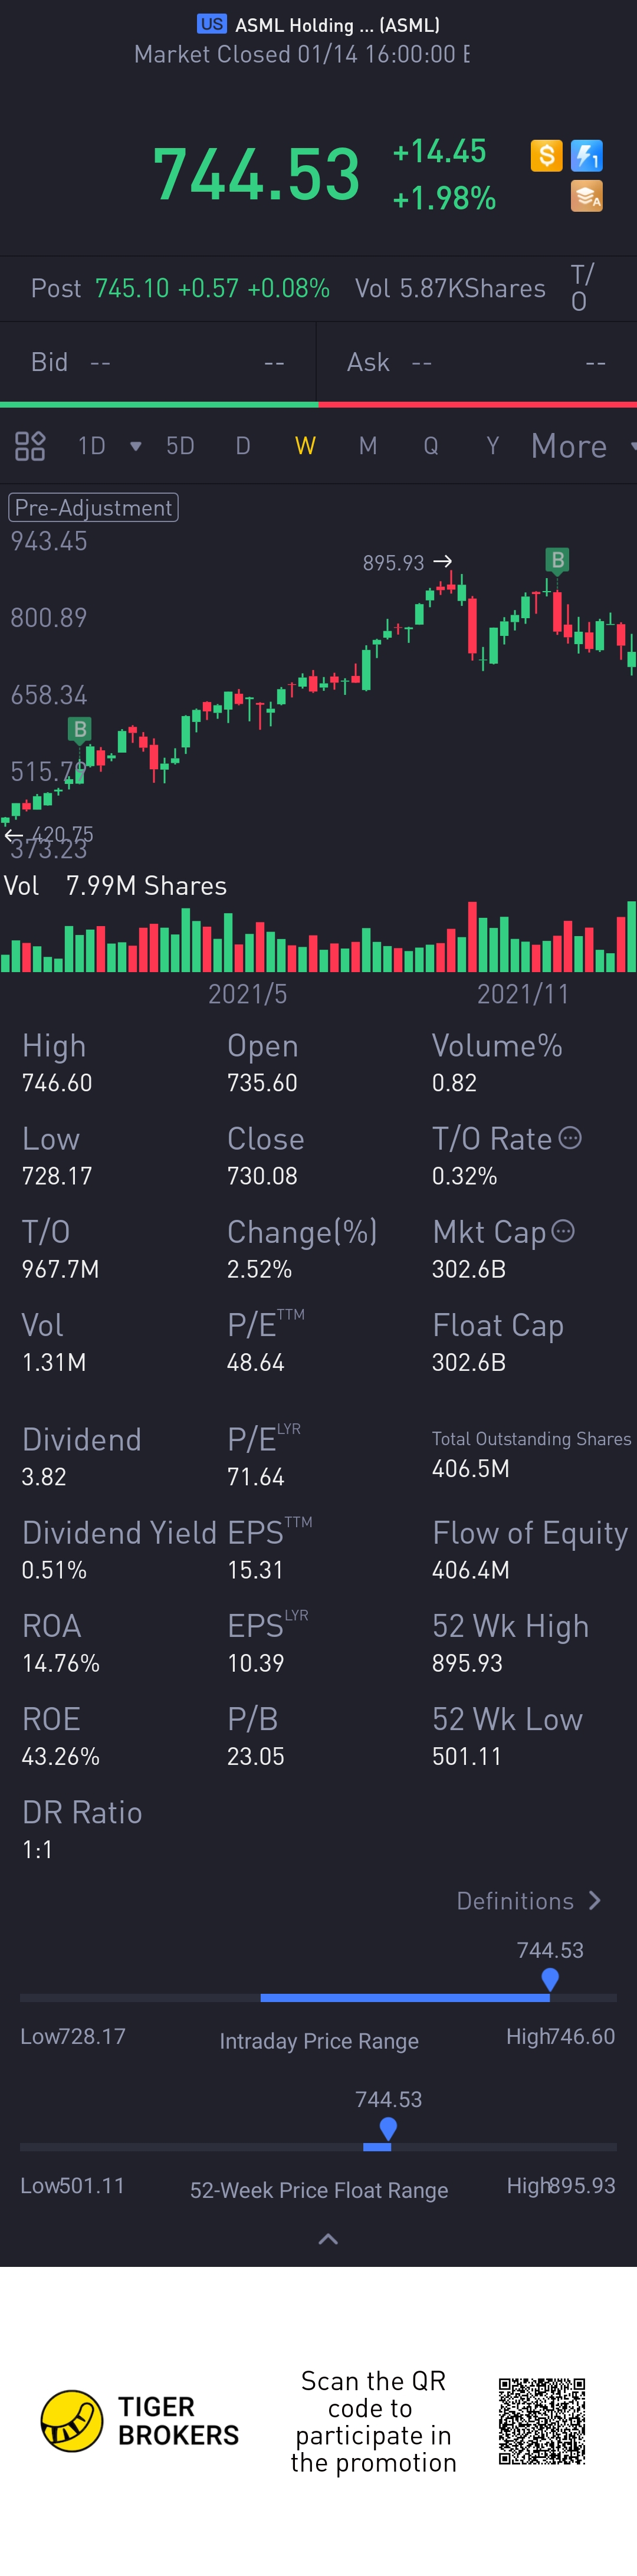Tap the blue lightning bolt icon
The width and height of the screenshot is (637, 2576).
pyautogui.click(x=587, y=155)
